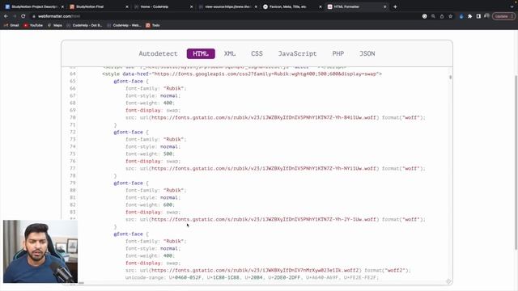
Task: Select the JavaScript formatter mode
Action: [x=297, y=53]
